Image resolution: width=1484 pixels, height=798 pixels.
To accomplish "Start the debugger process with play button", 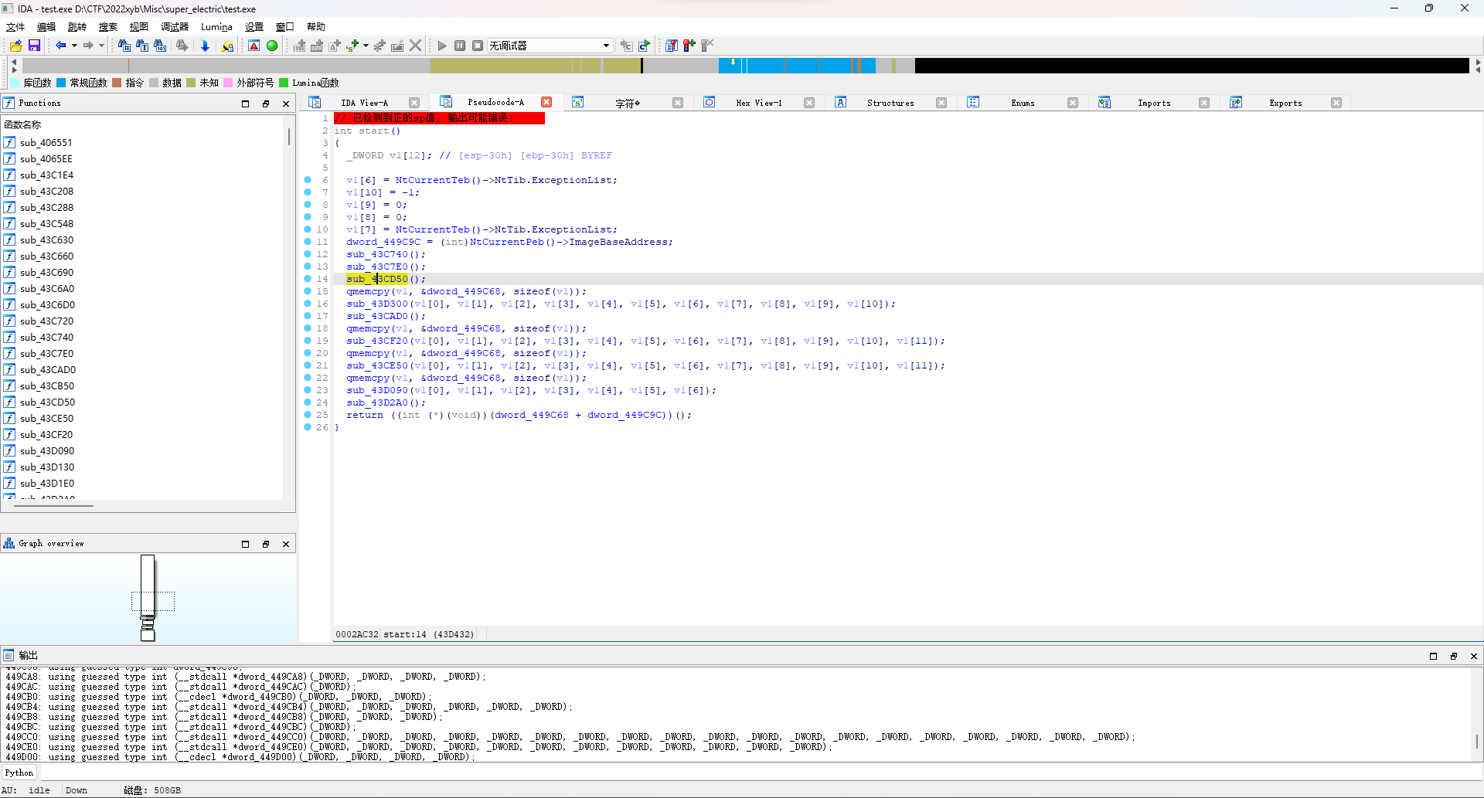I will (x=441, y=46).
